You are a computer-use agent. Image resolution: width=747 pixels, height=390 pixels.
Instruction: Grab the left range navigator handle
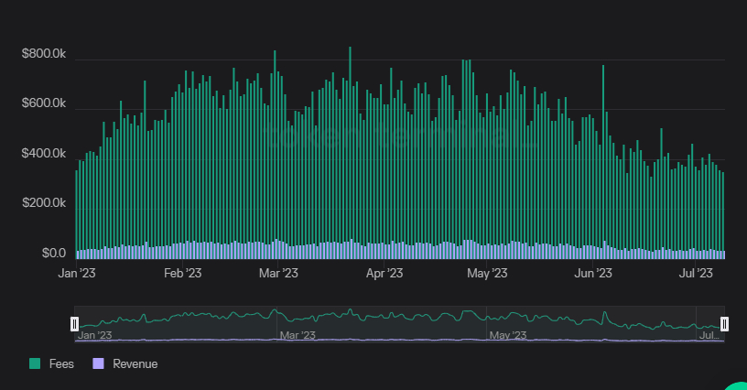pyautogui.click(x=75, y=323)
